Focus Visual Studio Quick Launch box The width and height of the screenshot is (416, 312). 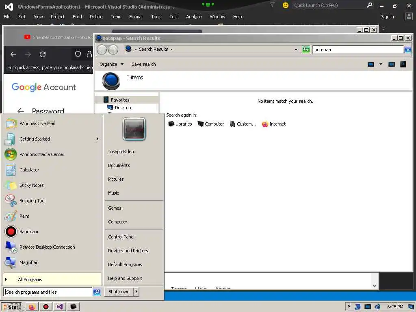pyautogui.click(x=329, y=5)
